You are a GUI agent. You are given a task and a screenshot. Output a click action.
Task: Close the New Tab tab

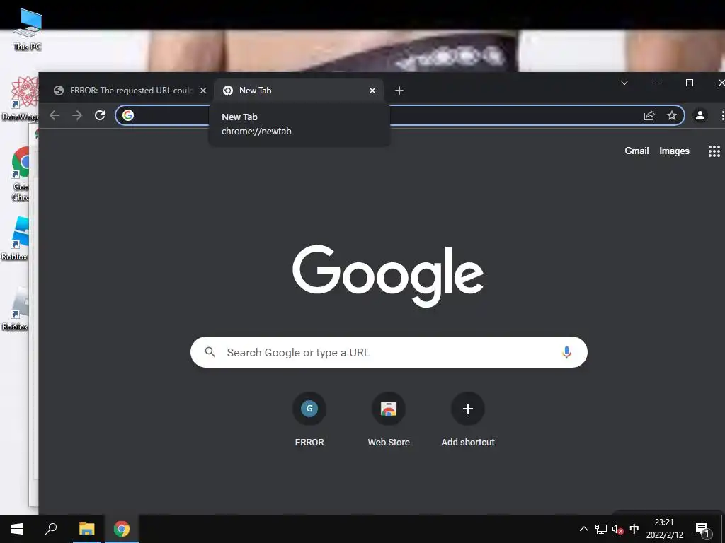click(x=372, y=90)
